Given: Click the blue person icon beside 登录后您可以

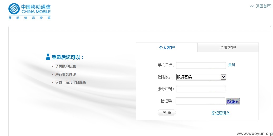Looking at the screenshot, I should click(48, 57).
